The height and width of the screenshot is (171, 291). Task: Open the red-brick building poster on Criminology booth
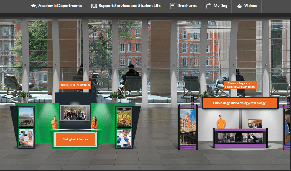click(188, 127)
